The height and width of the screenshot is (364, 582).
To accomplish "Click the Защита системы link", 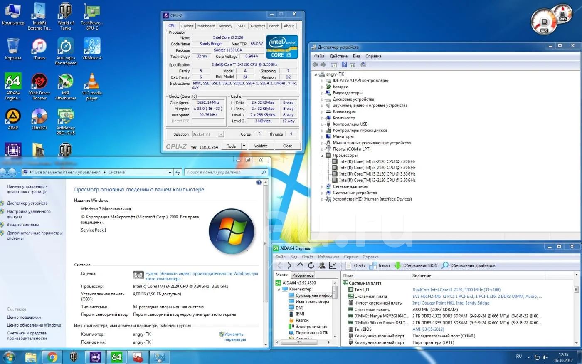I will pyautogui.click(x=23, y=225).
